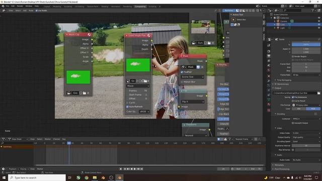Open the Output properties tab icon
Viewport: 322px width, 181px height.
[x=269, y=56]
